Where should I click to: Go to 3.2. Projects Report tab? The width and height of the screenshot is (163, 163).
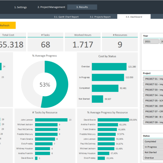point(100,17)
